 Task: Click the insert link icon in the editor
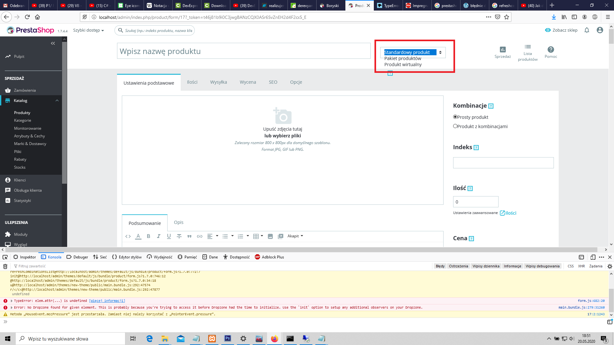coord(200,236)
